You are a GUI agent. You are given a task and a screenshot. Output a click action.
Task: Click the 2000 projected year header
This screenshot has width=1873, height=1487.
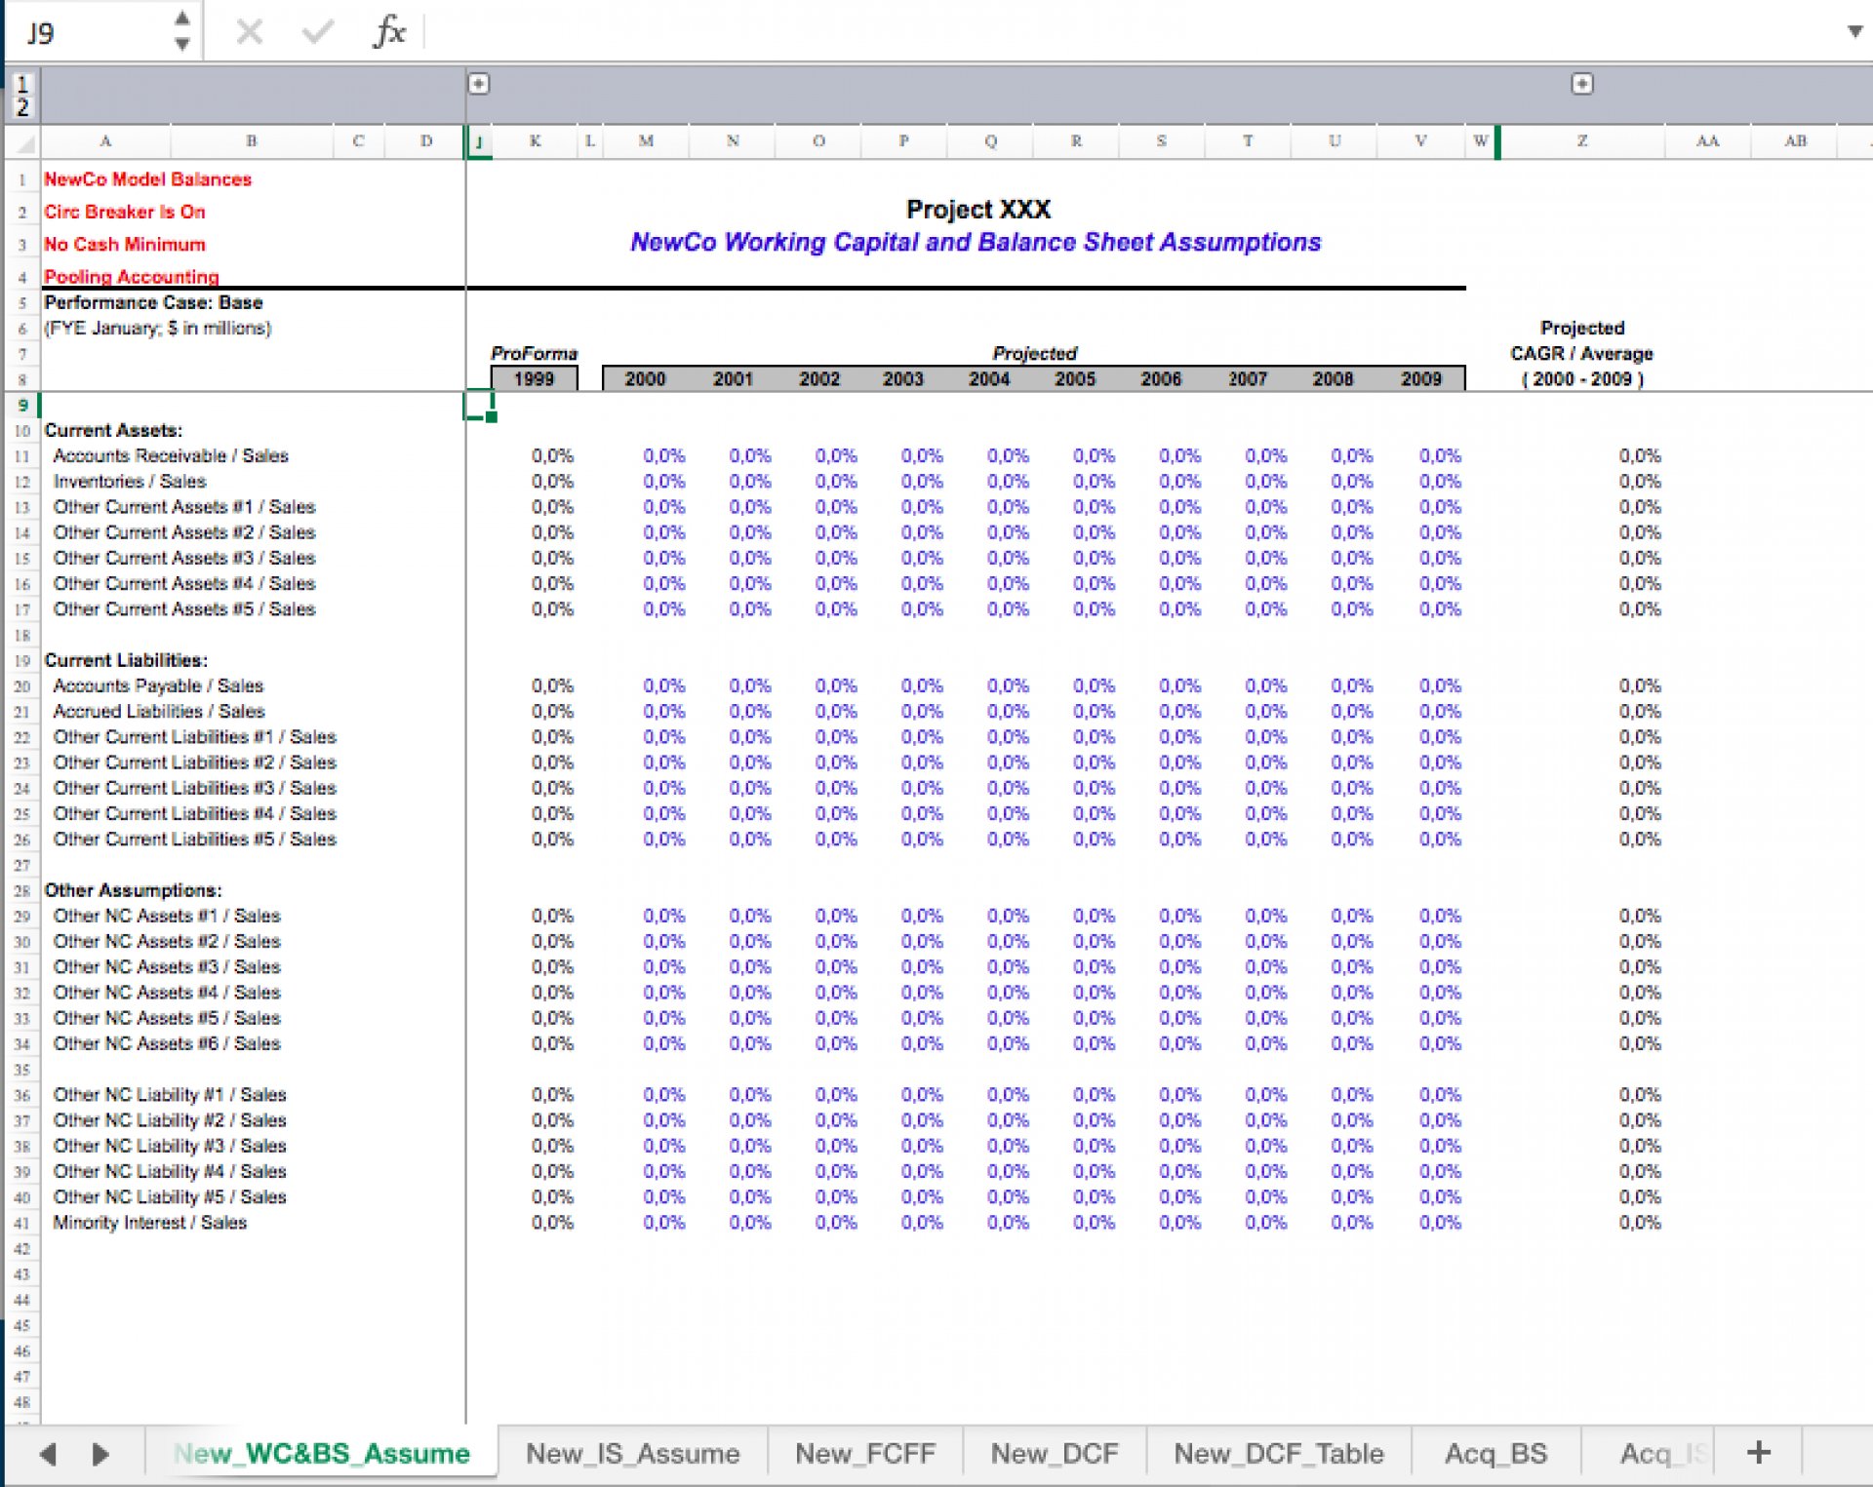tap(645, 378)
